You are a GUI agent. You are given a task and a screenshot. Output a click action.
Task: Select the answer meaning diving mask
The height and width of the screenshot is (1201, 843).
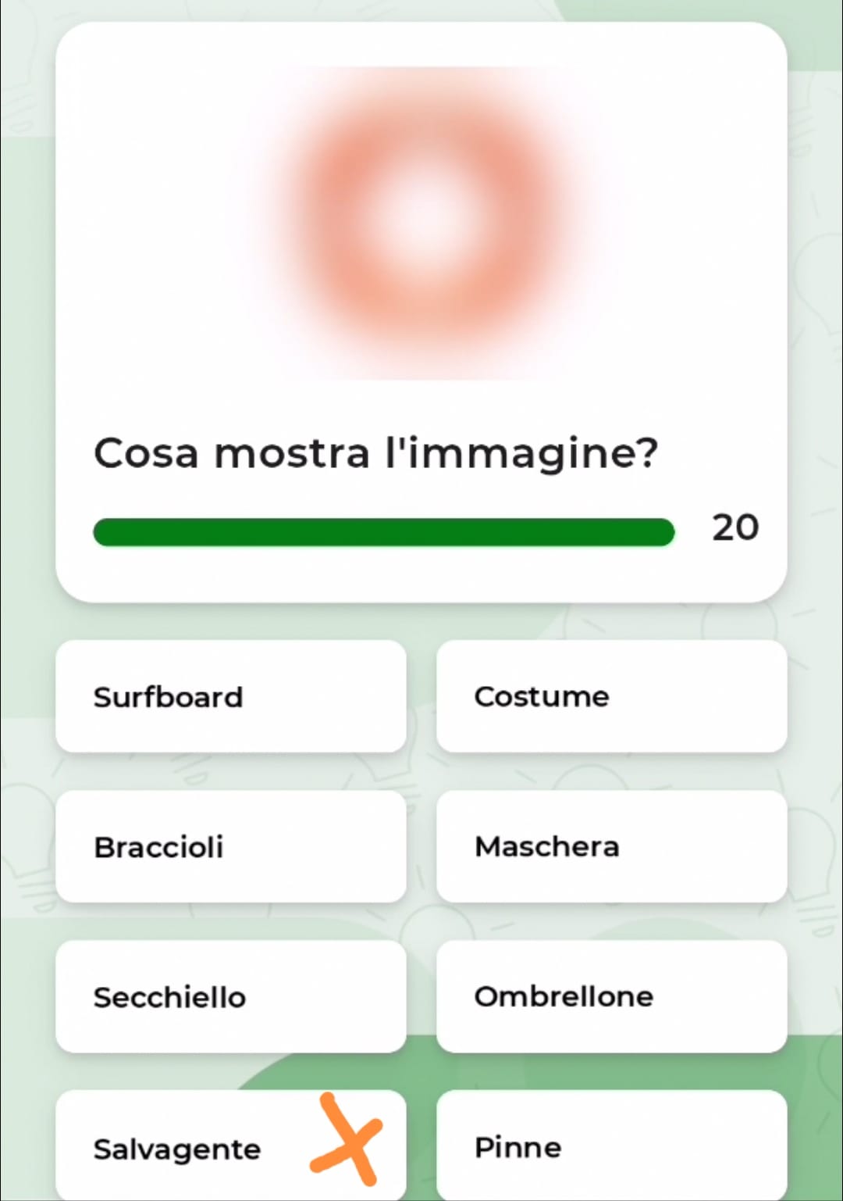pyautogui.click(x=611, y=846)
